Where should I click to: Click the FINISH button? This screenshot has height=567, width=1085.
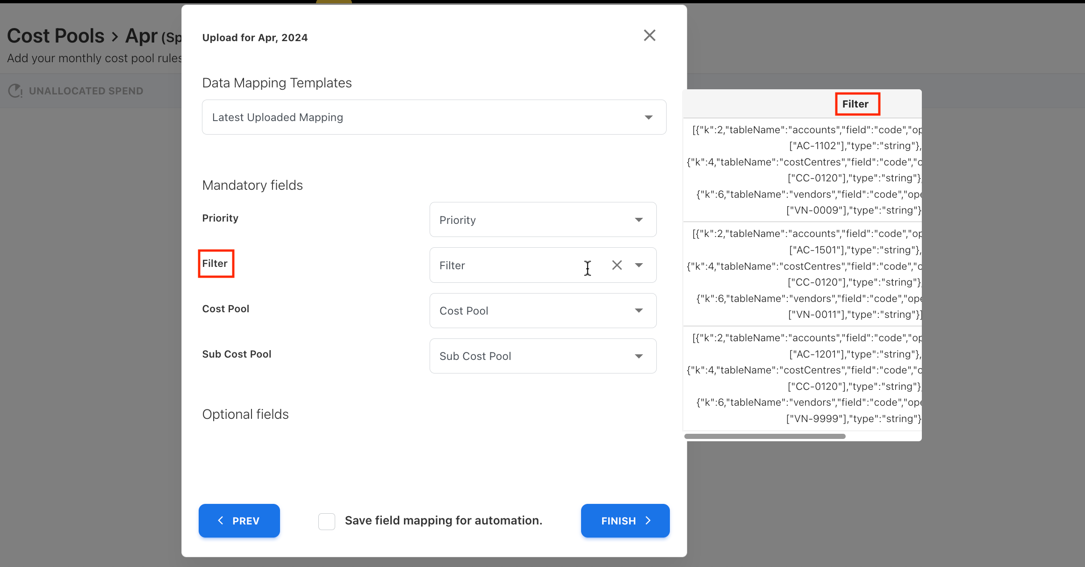625,521
